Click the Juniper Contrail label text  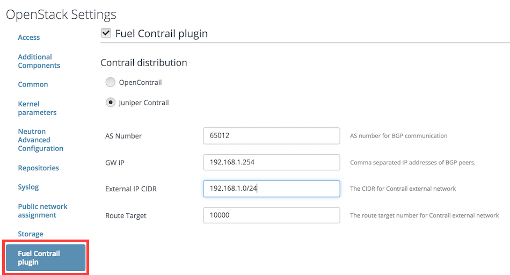[144, 103]
